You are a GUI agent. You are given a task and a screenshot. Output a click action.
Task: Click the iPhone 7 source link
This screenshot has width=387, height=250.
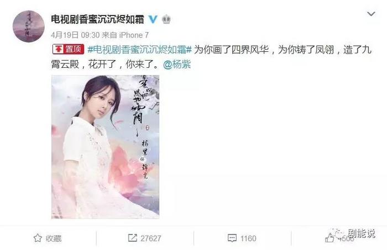pyautogui.click(x=134, y=35)
